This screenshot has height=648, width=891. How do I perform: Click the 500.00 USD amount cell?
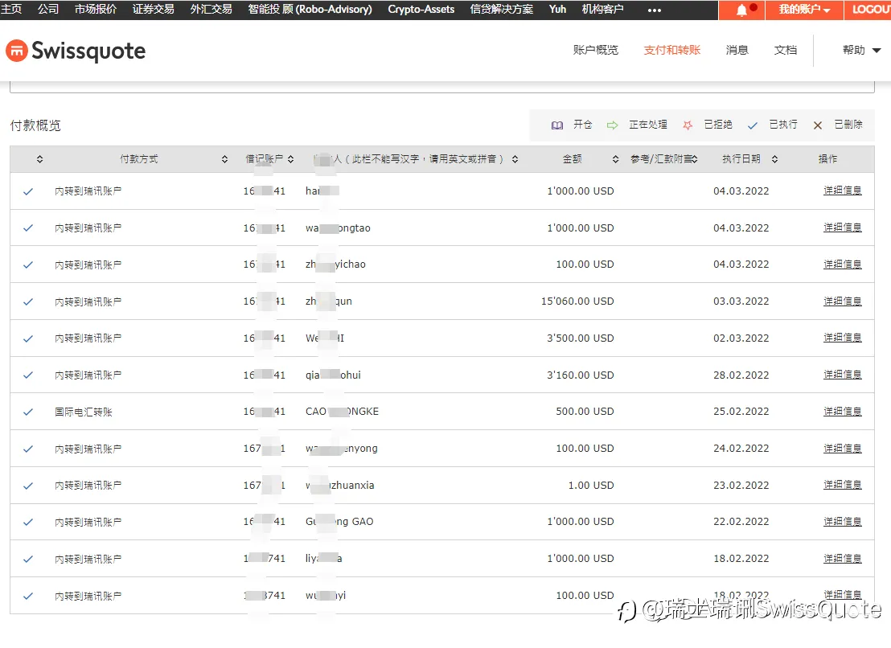(x=585, y=411)
